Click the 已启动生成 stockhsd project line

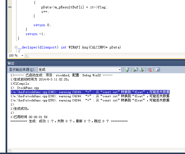pyautogui.click(x=61, y=75)
